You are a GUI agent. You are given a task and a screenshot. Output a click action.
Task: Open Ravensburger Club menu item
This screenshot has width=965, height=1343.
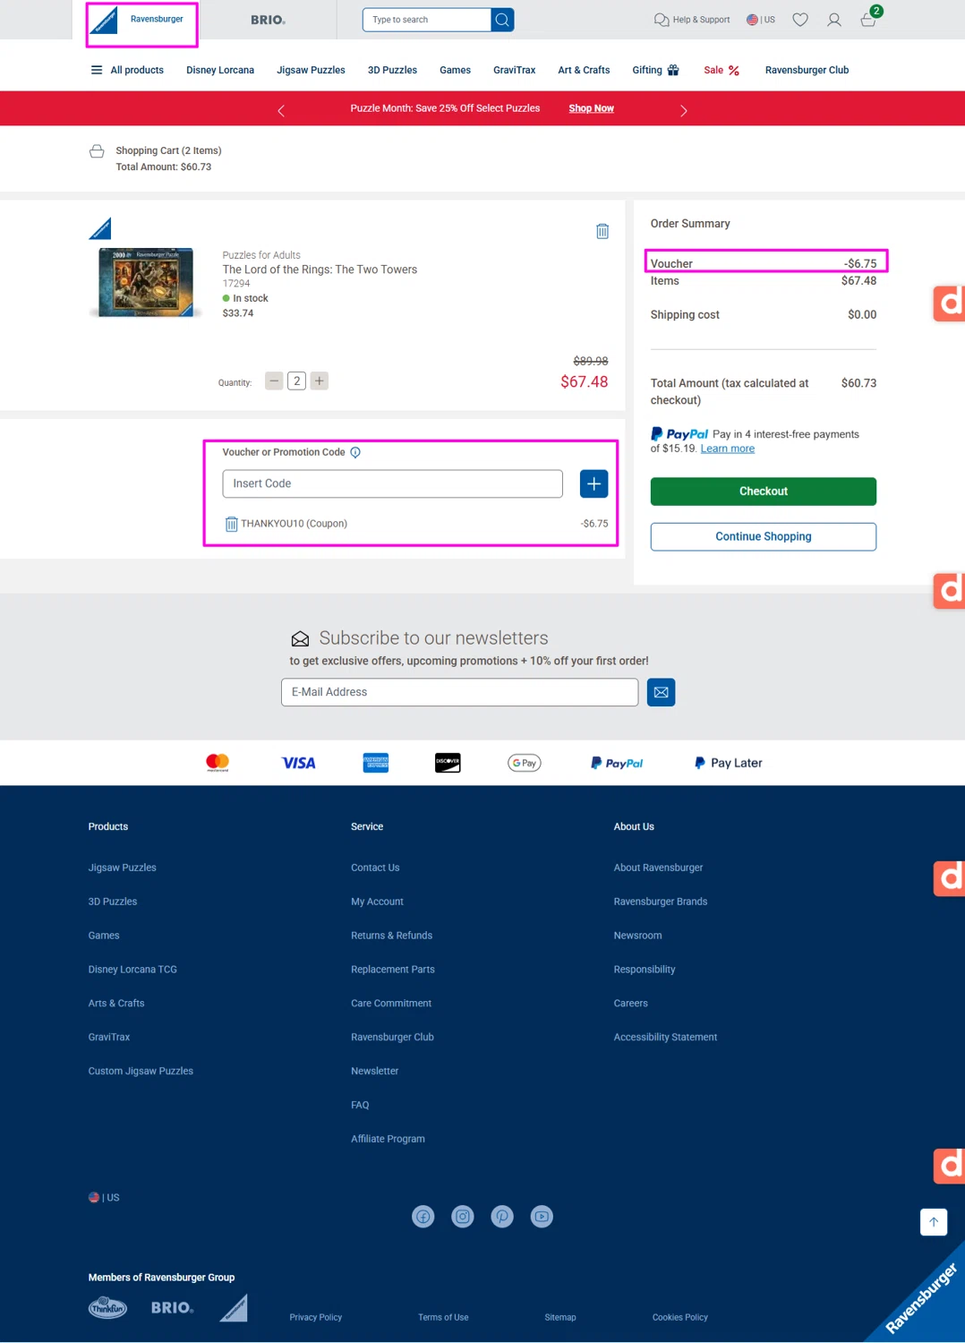[x=807, y=70]
